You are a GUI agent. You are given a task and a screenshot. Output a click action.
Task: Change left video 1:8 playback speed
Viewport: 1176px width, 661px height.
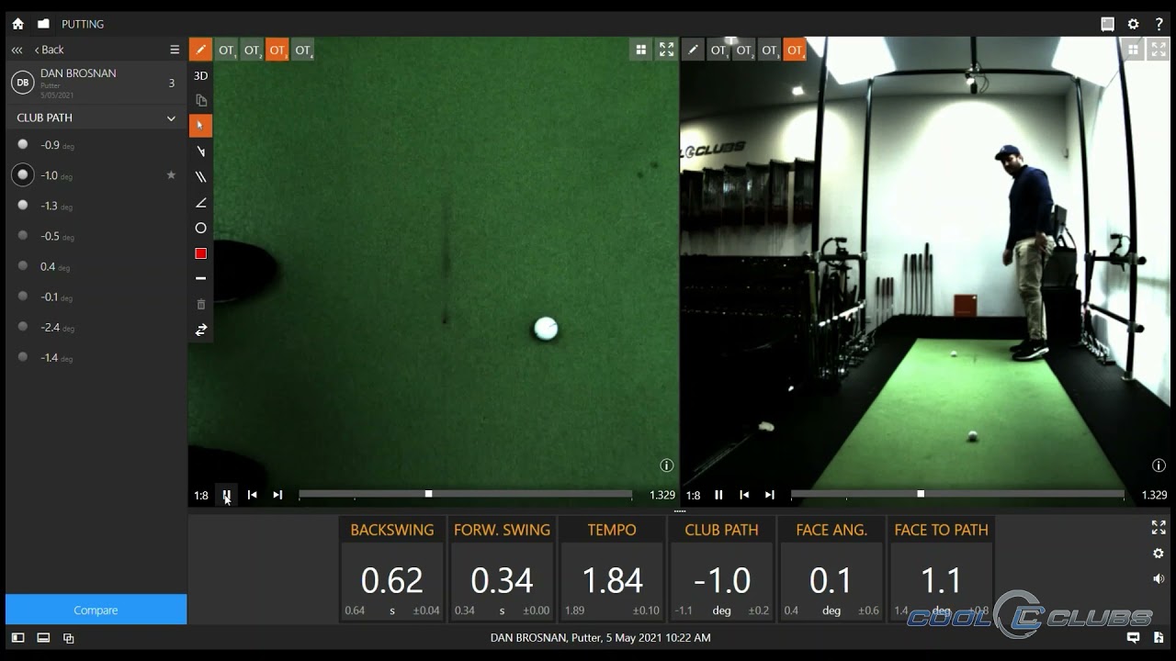[x=201, y=495]
